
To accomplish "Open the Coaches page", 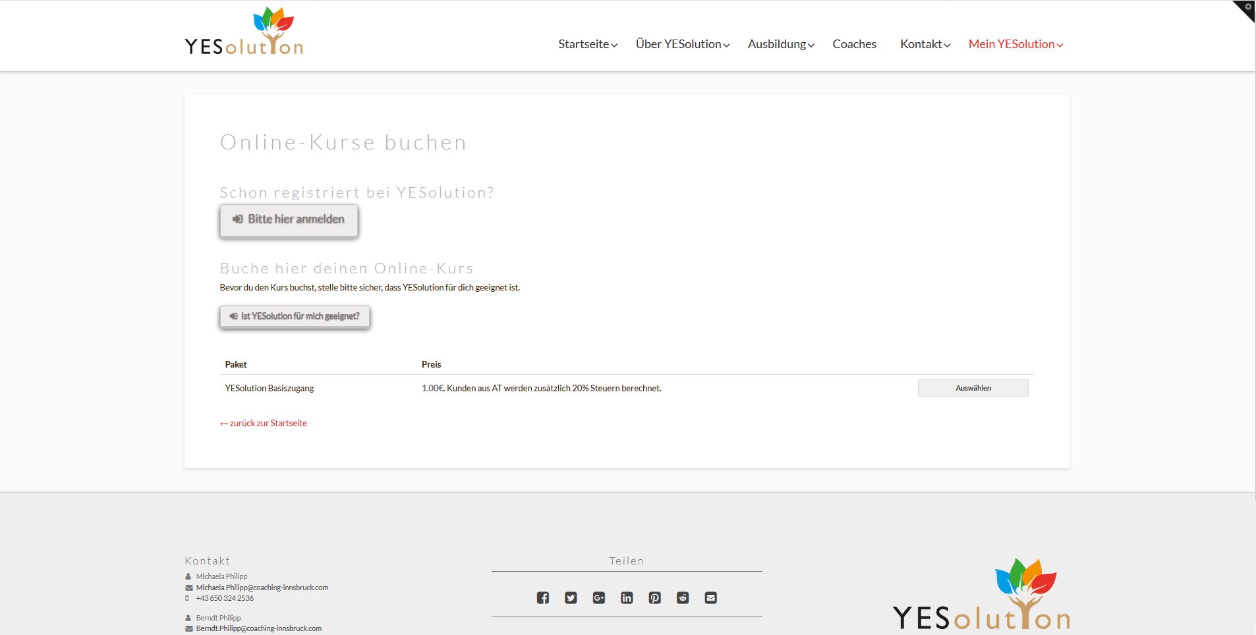I will (x=854, y=44).
